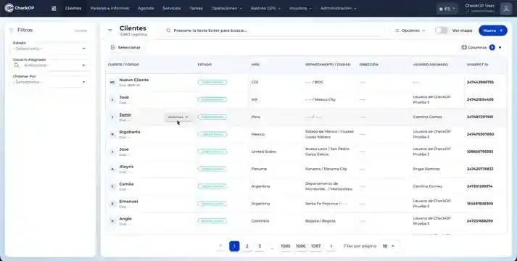This screenshot has height=261, width=517.
Task: Go to page 3
Action: click(260, 246)
